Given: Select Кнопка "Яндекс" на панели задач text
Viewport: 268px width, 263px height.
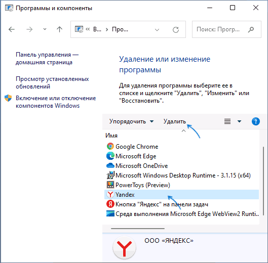Looking at the screenshot, I should click(x=162, y=204).
